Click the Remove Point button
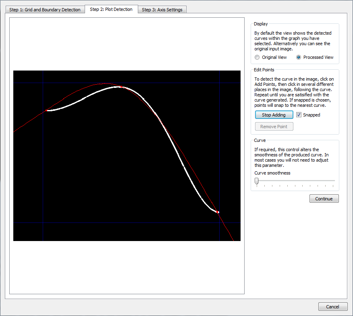The width and height of the screenshot is (353, 316). click(x=274, y=127)
